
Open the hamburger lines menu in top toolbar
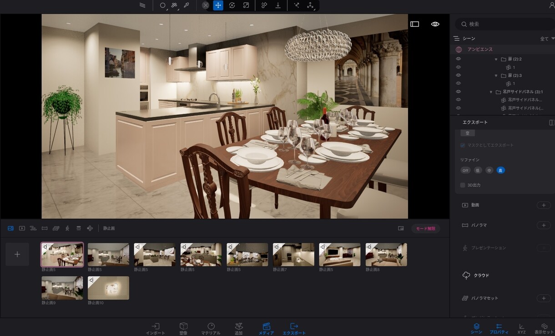coord(143,5)
